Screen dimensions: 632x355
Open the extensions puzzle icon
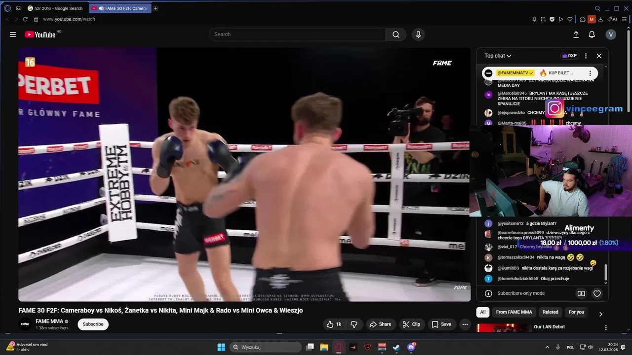tap(583, 19)
